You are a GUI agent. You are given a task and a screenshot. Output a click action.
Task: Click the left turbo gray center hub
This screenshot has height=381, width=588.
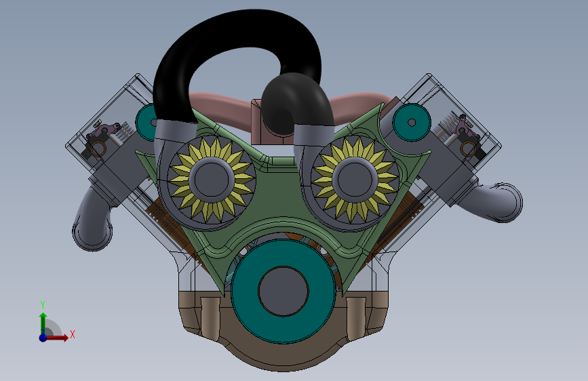pyautogui.click(x=212, y=179)
